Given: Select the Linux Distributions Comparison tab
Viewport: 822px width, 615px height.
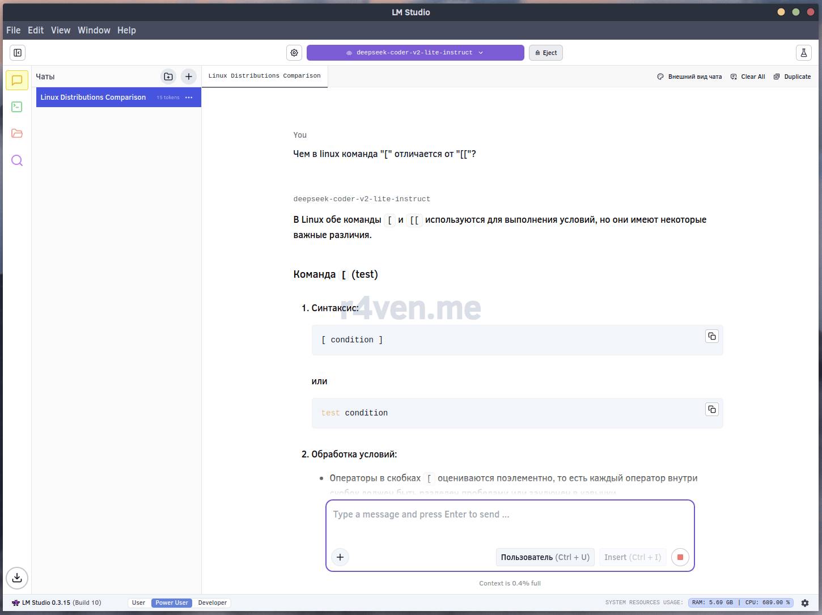Looking at the screenshot, I should pos(264,76).
